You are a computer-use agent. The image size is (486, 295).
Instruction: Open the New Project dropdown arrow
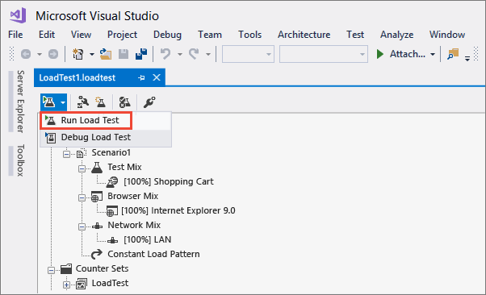92,55
